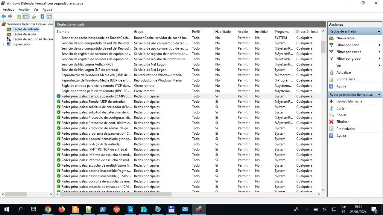The height and width of the screenshot is (215, 383).
Task: Go back using the blue arrow
Action: (x=4, y=16)
